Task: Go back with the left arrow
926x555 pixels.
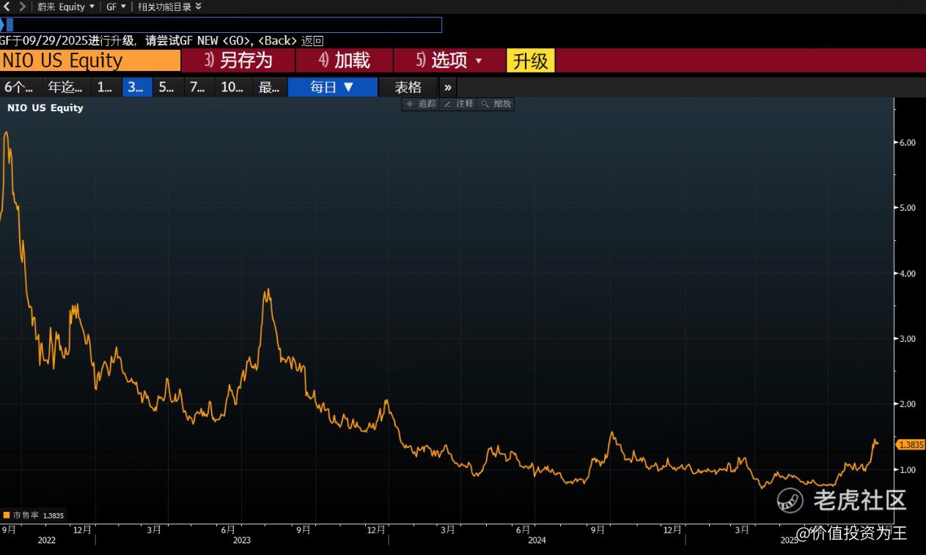Action: 7,7
